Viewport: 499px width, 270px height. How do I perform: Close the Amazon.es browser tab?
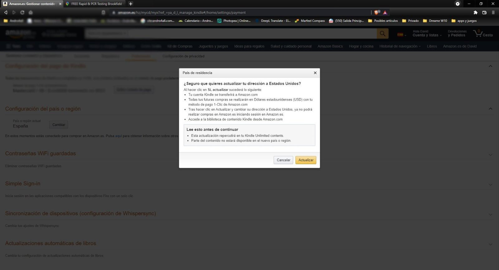tap(60, 4)
